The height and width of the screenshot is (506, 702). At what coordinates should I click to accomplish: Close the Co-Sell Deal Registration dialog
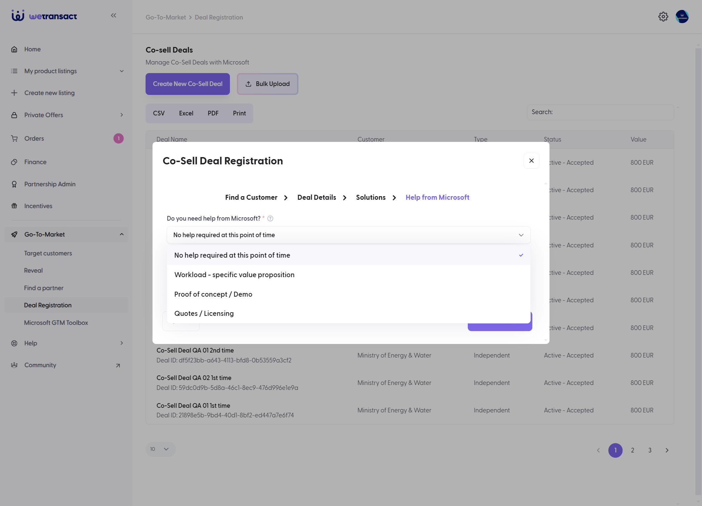(x=532, y=161)
